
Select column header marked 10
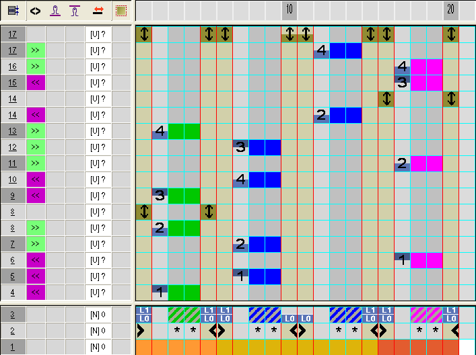(x=289, y=11)
